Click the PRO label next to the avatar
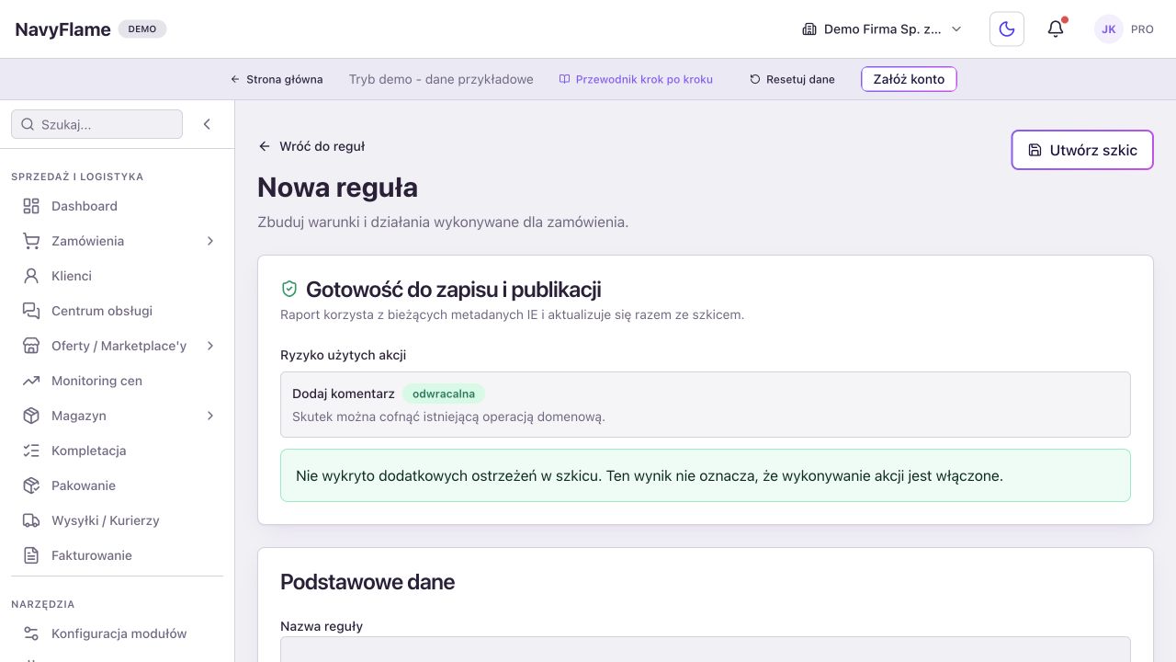This screenshot has width=1176, height=662. [1142, 29]
